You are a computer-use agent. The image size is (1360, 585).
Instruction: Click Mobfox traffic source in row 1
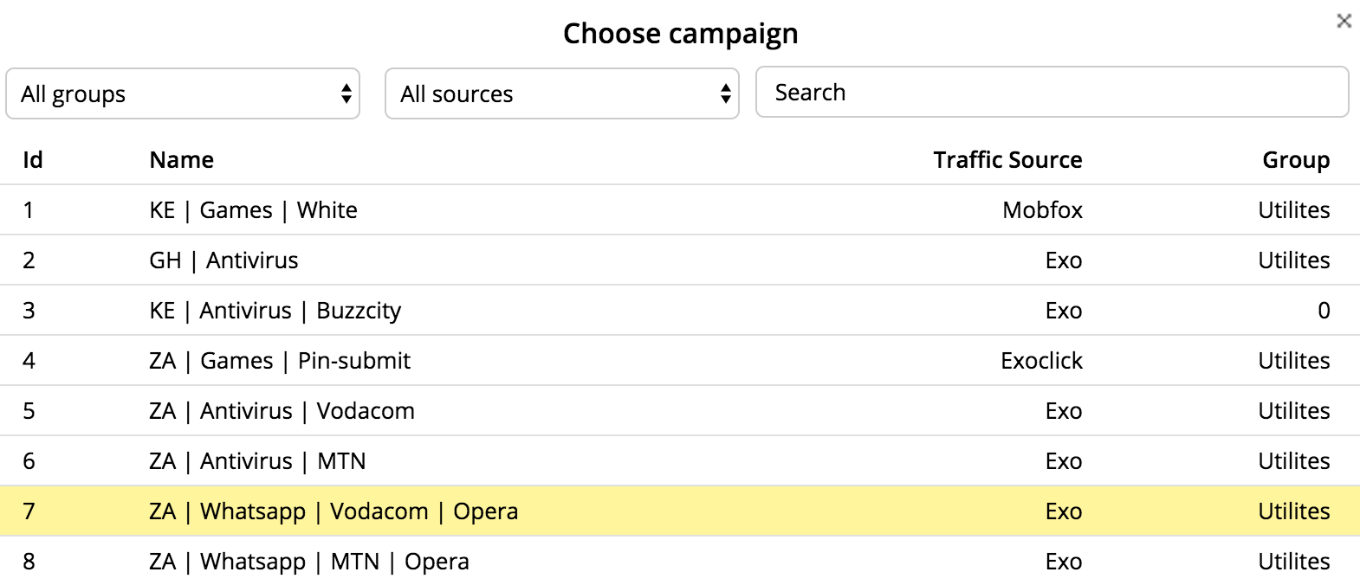(x=1042, y=210)
